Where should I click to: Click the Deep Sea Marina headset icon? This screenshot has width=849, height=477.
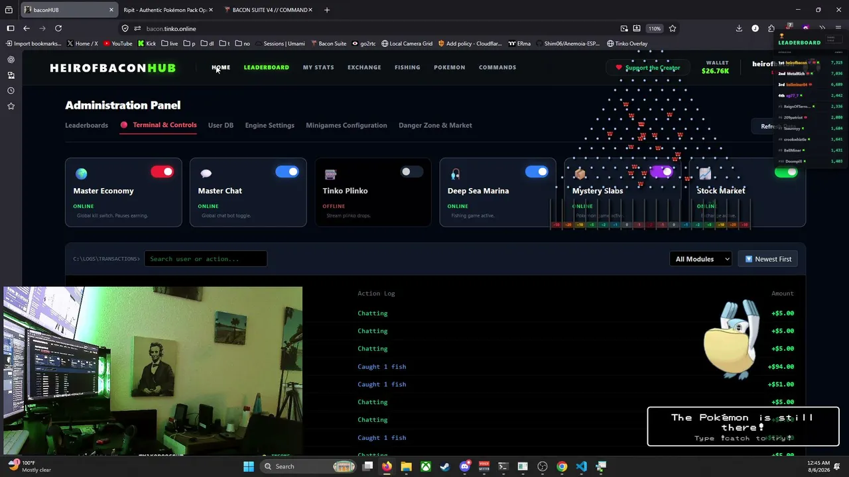(x=455, y=174)
